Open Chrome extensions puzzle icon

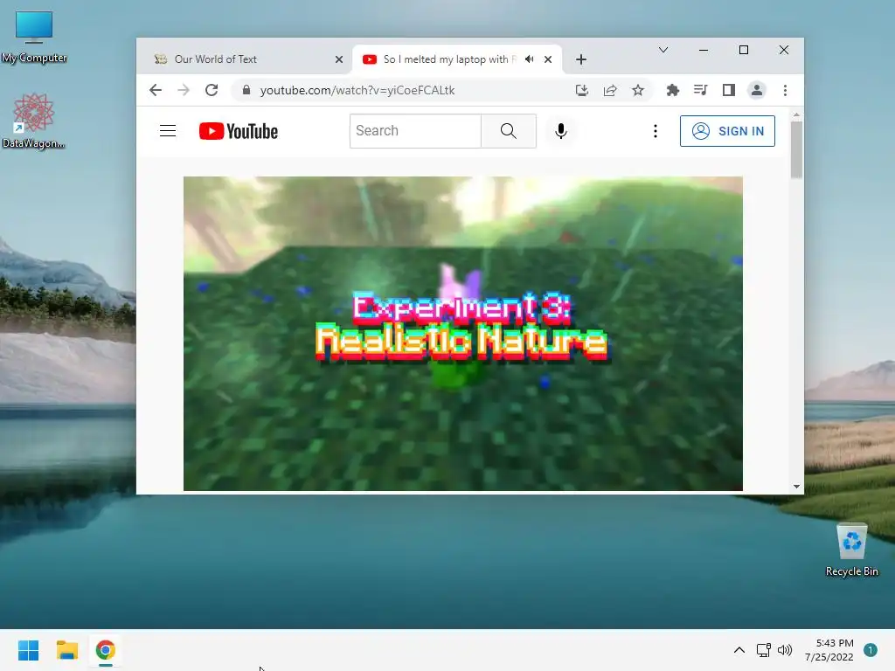672,90
